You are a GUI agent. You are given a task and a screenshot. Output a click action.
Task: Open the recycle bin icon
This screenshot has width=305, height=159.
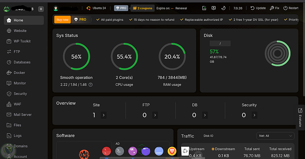pyautogui.click(x=185, y=151)
